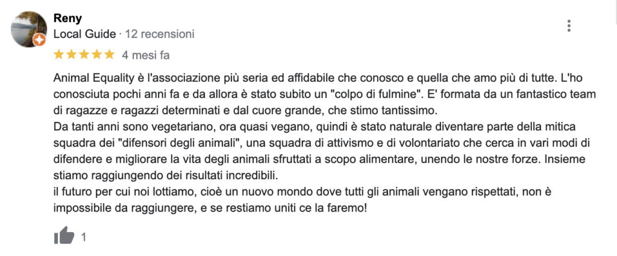Open the reviewer name Reny

pos(67,19)
